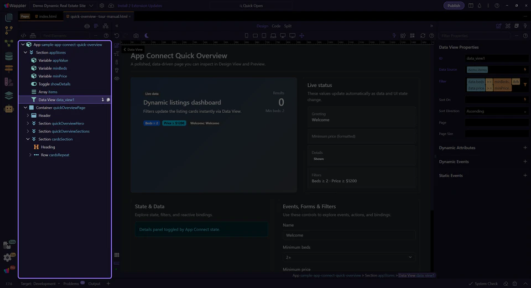Image resolution: width=531 pixels, height=288 pixels.
Task: Open the QR code grid icon
Action: coord(412,35)
